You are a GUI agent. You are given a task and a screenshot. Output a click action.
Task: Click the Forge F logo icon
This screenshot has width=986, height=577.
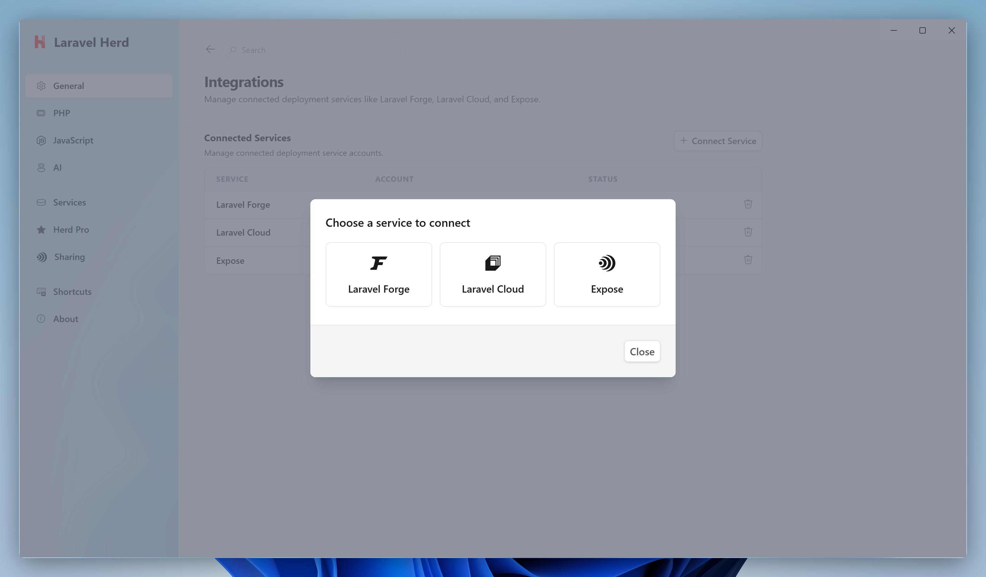tap(378, 263)
